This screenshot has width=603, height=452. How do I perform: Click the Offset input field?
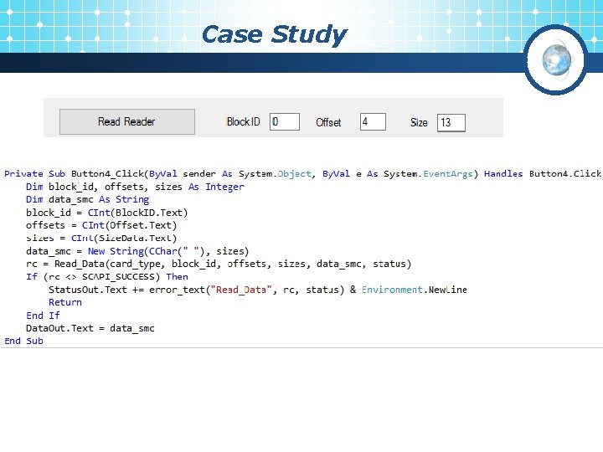pyautogui.click(x=373, y=122)
